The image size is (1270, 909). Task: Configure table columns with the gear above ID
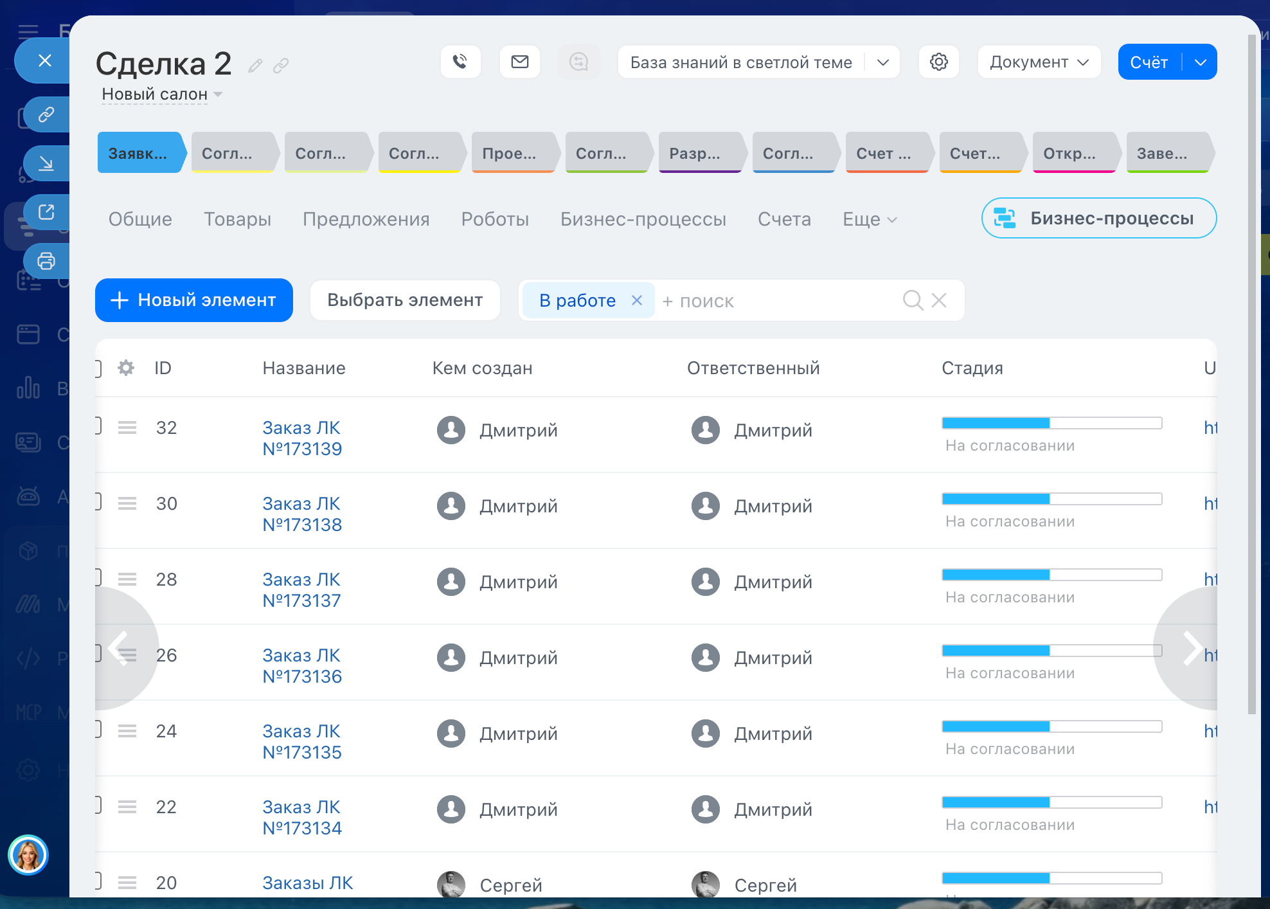(125, 368)
